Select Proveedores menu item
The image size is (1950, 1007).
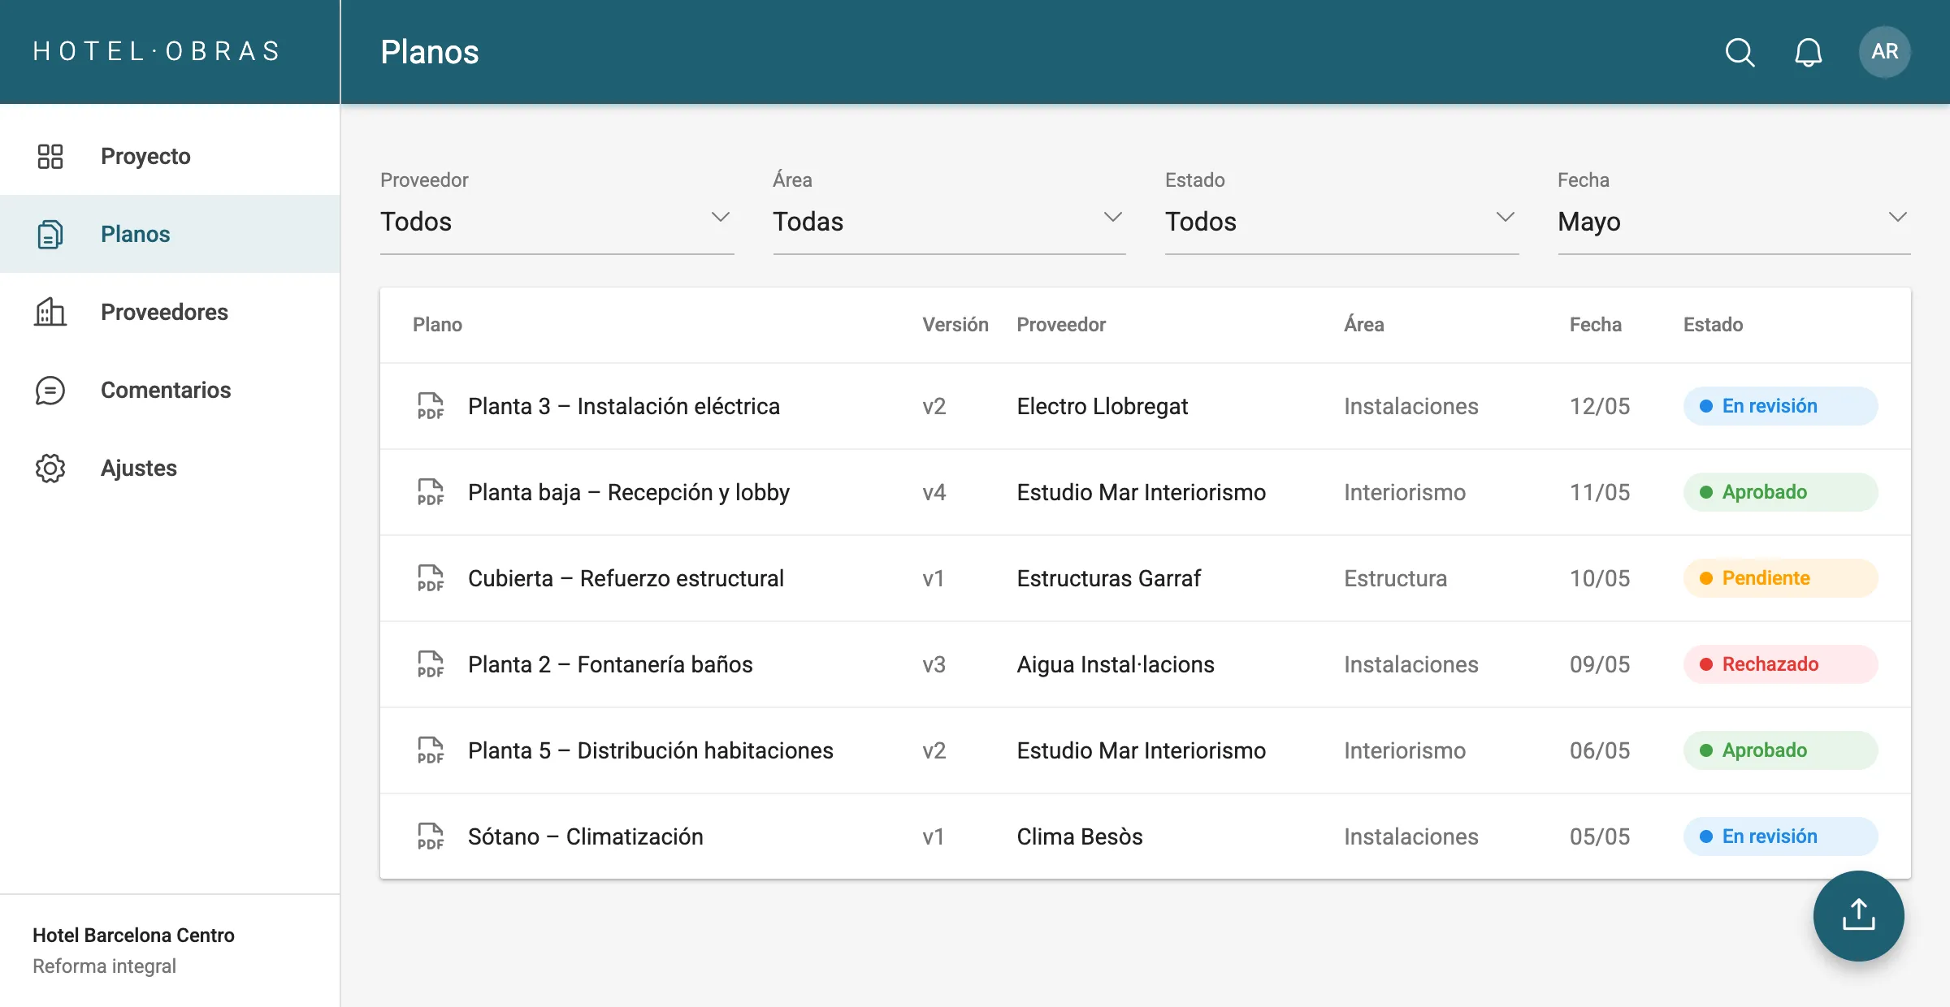170,312
